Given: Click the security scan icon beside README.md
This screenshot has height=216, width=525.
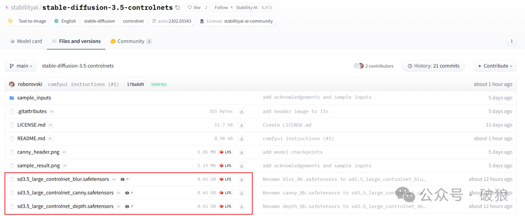Looking at the screenshot, I should (x=50, y=139).
